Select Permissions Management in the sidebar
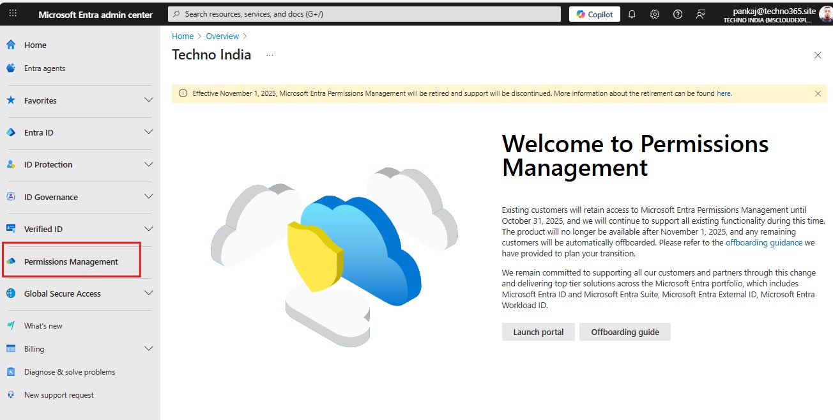Image resolution: width=833 pixels, height=420 pixels. (71, 261)
